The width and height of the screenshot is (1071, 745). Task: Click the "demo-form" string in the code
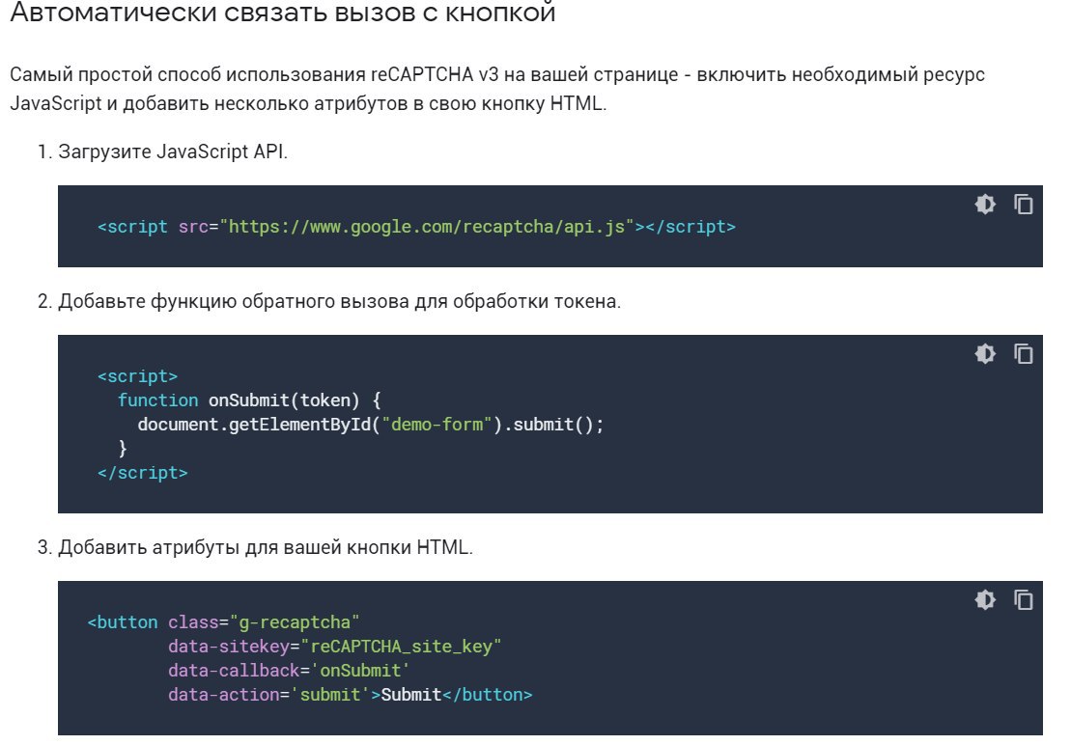(x=437, y=425)
